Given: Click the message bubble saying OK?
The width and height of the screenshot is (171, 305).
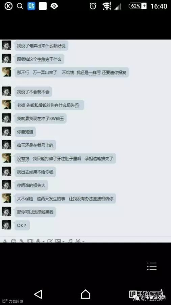Looking at the screenshot, I should [x=22, y=225].
